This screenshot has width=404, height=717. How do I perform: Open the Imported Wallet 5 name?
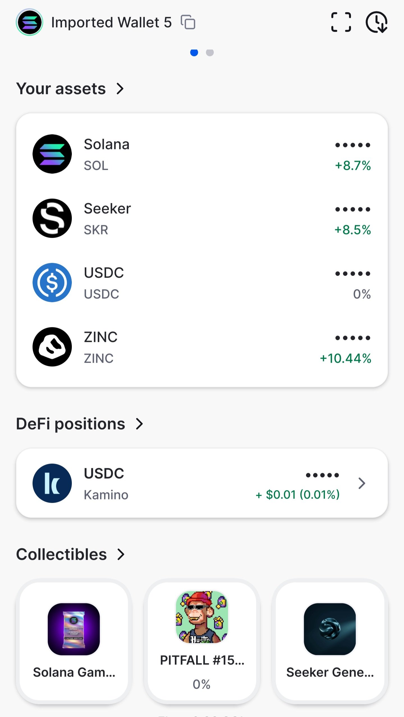(x=111, y=22)
